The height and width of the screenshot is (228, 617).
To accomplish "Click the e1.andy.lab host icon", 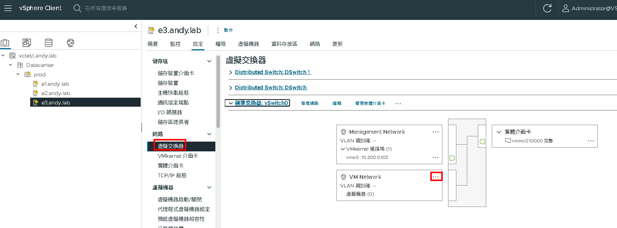I will tap(35, 84).
